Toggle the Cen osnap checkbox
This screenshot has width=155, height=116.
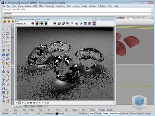point(38,110)
